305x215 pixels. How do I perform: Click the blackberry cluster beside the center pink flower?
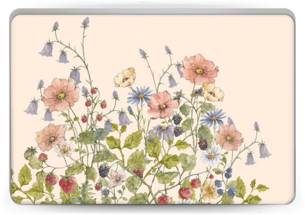(177, 120)
